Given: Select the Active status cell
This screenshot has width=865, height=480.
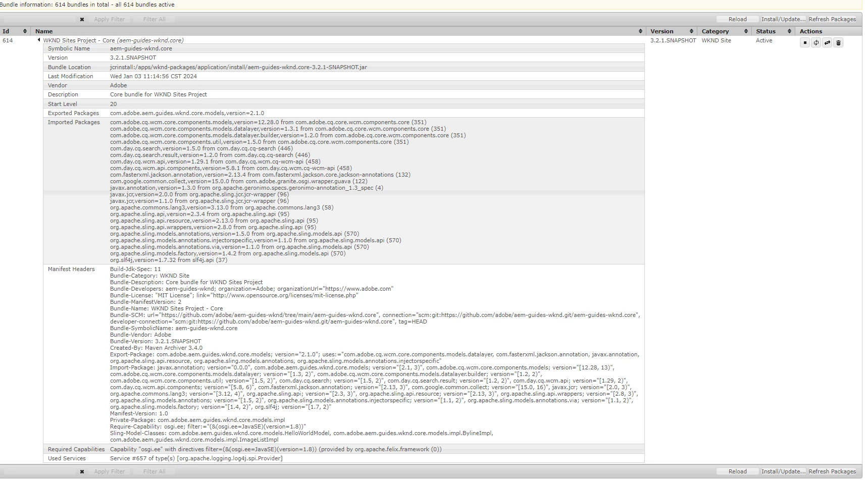Looking at the screenshot, I should pos(764,40).
